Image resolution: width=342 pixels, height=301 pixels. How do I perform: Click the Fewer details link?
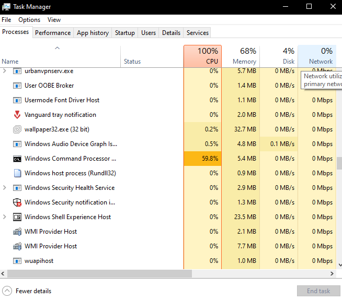tap(33, 291)
